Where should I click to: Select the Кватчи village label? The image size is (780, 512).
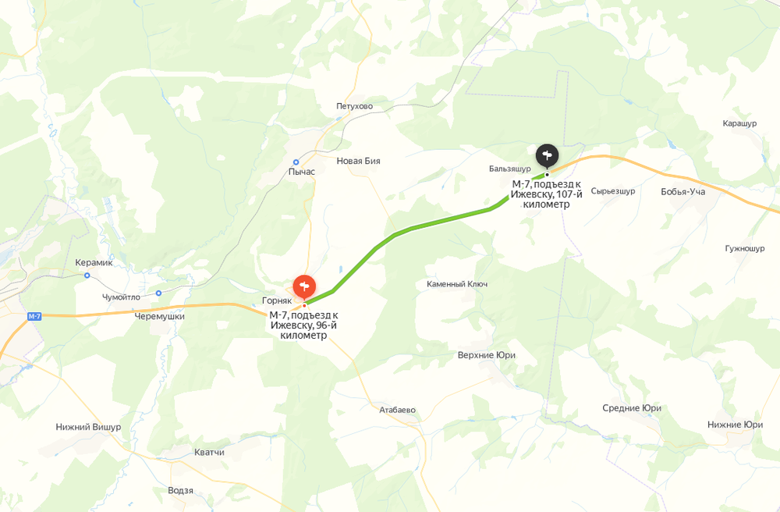(x=209, y=452)
